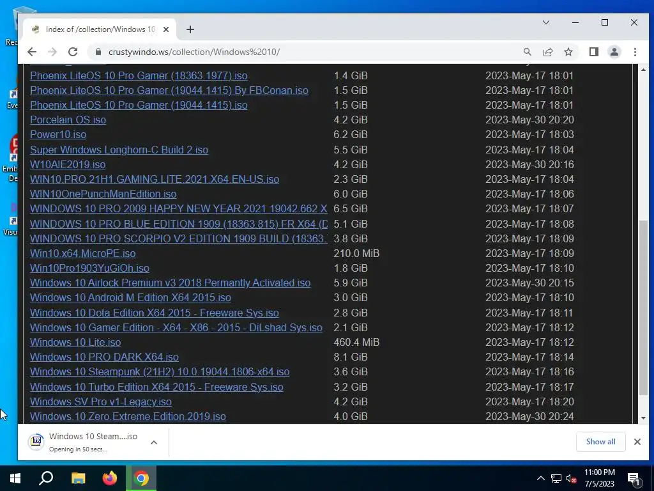Screen dimensions: 654x491
Task: Open WINDOWS 10 PRO 2009 HAPPY NEW YEAR link
Action: pos(179,208)
